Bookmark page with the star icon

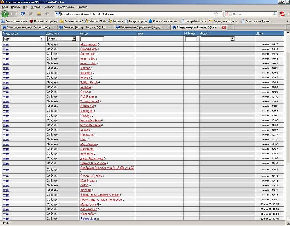[x=216, y=14]
